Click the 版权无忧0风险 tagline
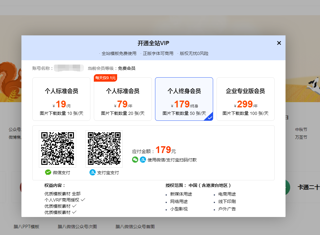The height and width of the screenshot is (235, 320). 194,53
